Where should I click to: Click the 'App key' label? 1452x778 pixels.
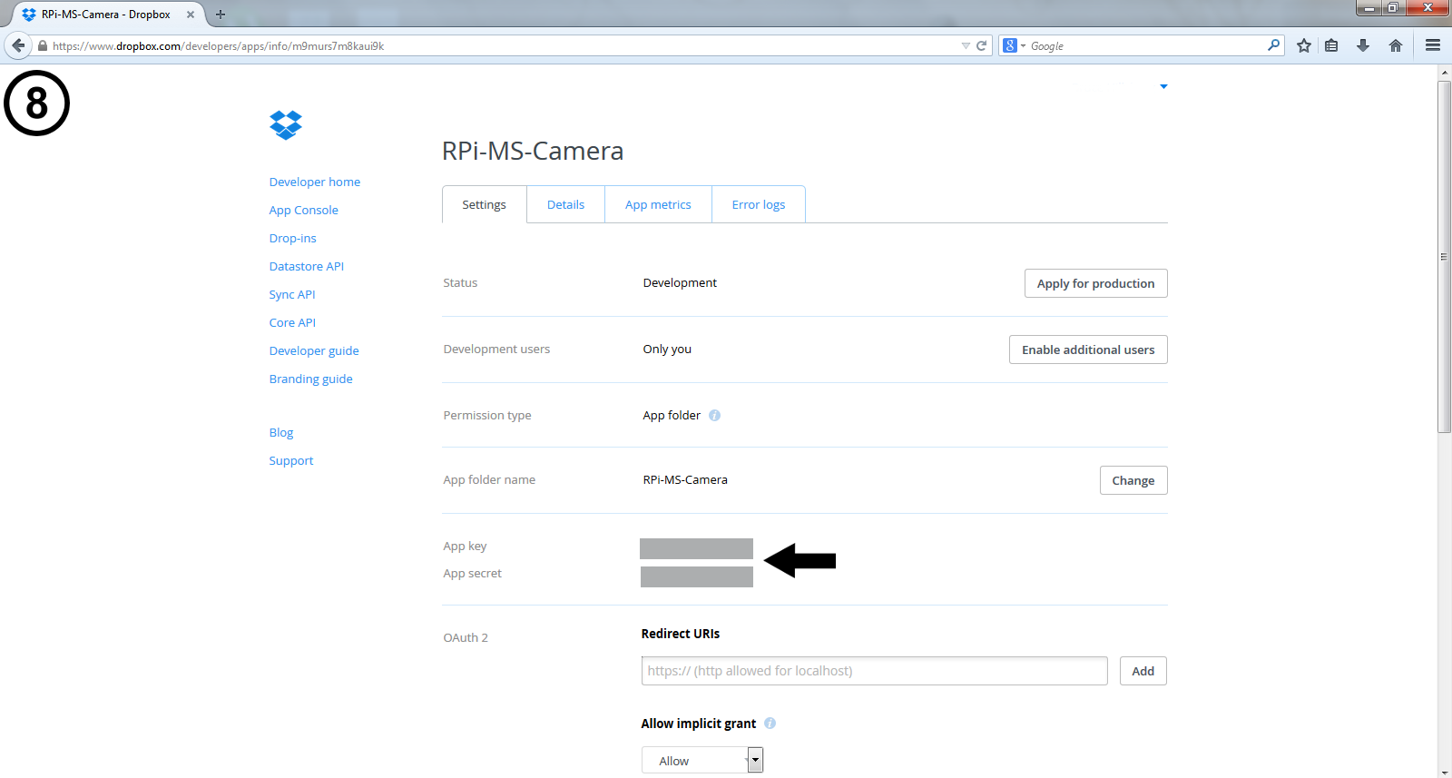pyautogui.click(x=465, y=547)
